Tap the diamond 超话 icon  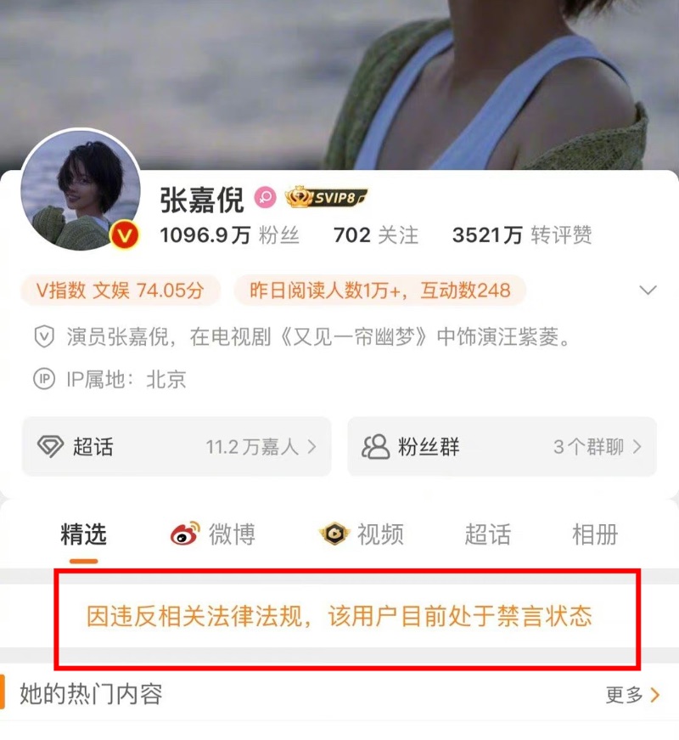tap(50, 446)
